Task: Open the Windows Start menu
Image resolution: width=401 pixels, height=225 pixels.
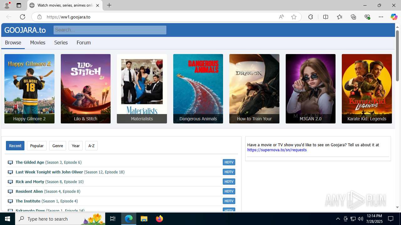Action: point(8,219)
